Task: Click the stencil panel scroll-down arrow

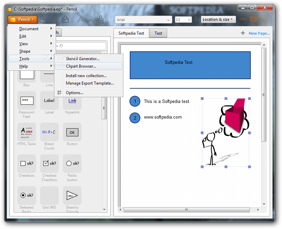Action: coord(104,210)
